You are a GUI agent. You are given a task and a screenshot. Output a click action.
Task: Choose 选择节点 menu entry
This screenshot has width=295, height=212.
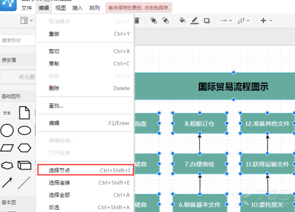click(86, 170)
